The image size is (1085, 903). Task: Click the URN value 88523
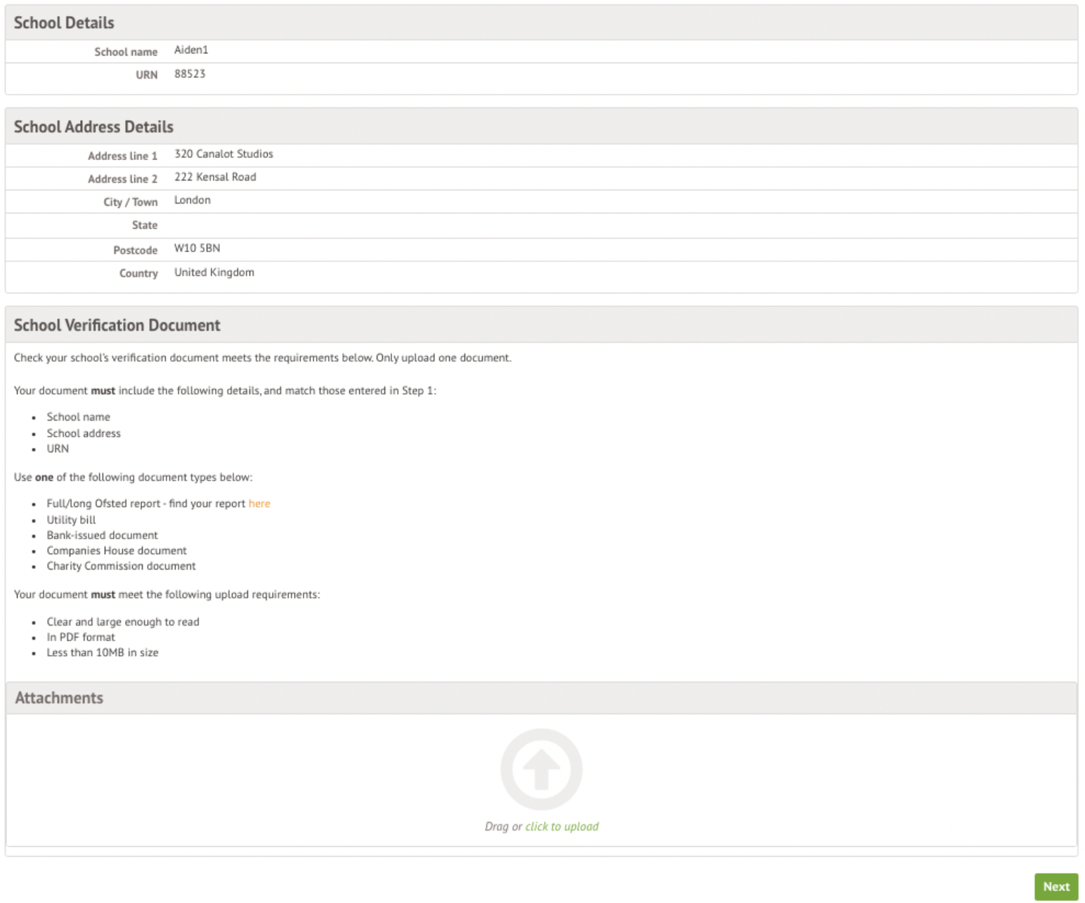pyautogui.click(x=190, y=74)
